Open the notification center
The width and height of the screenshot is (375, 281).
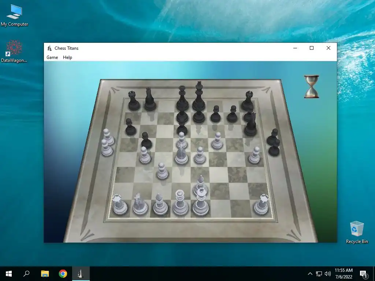point(363,274)
